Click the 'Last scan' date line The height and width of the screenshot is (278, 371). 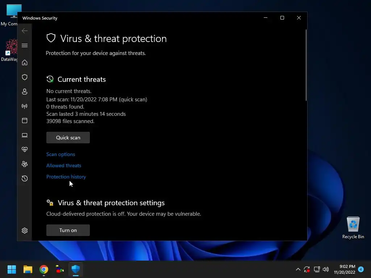(97, 100)
